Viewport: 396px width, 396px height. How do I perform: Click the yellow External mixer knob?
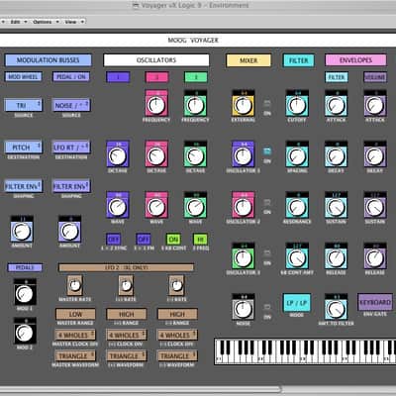(244, 105)
